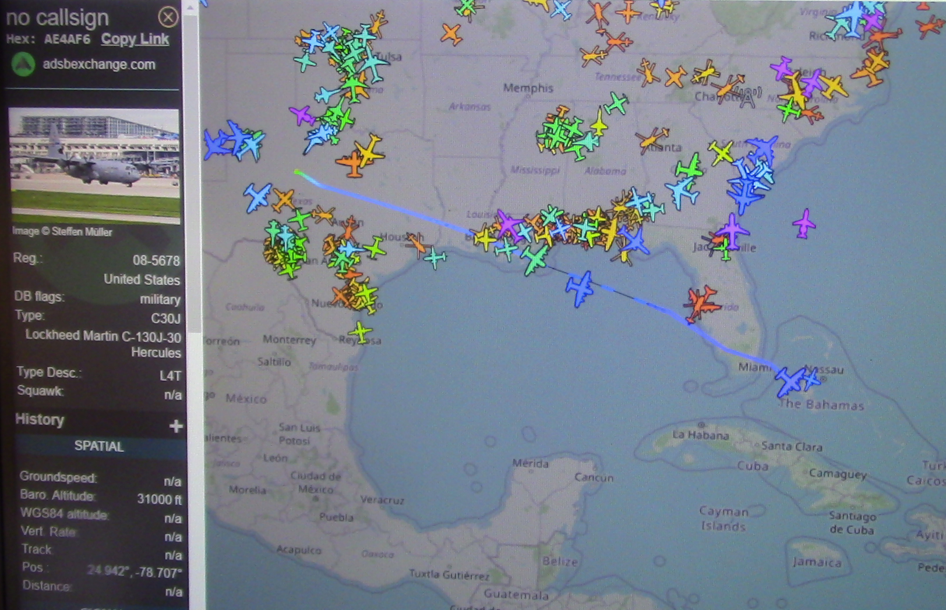Select the green aircraft north of Alabama cluster
Image resolution: width=946 pixels, height=610 pixels.
(x=616, y=104)
